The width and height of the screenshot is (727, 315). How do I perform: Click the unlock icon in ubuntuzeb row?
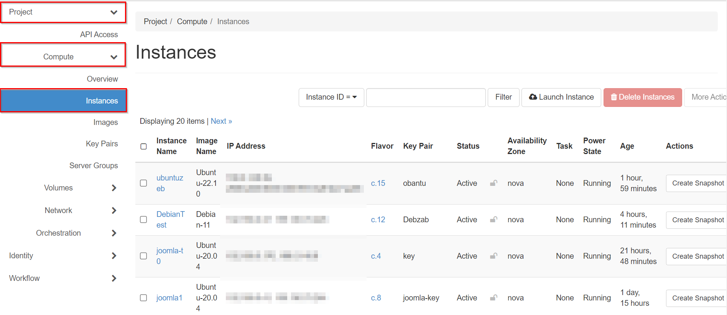coord(493,183)
